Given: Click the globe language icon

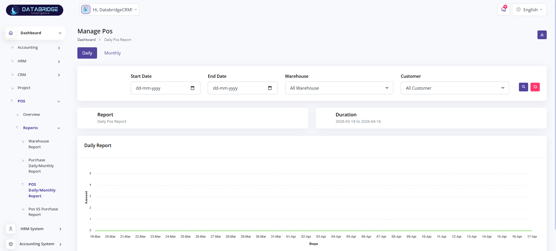Looking at the screenshot, I should [519, 10].
